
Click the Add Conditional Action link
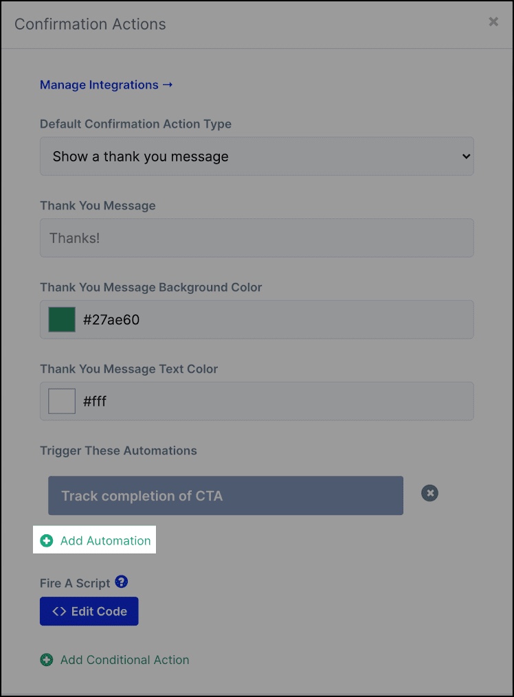coord(124,660)
